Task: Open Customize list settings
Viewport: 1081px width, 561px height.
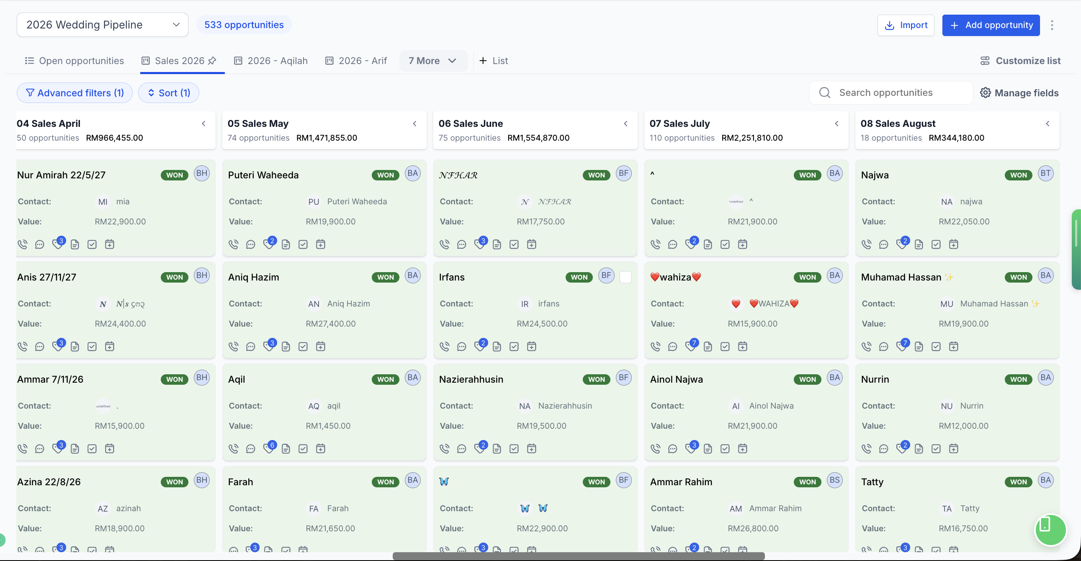Action: coord(1020,61)
